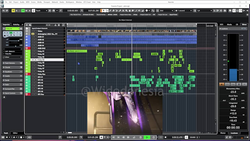Open the 1 second grid type dropdown
250x141 pixels.
click(183, 11)
